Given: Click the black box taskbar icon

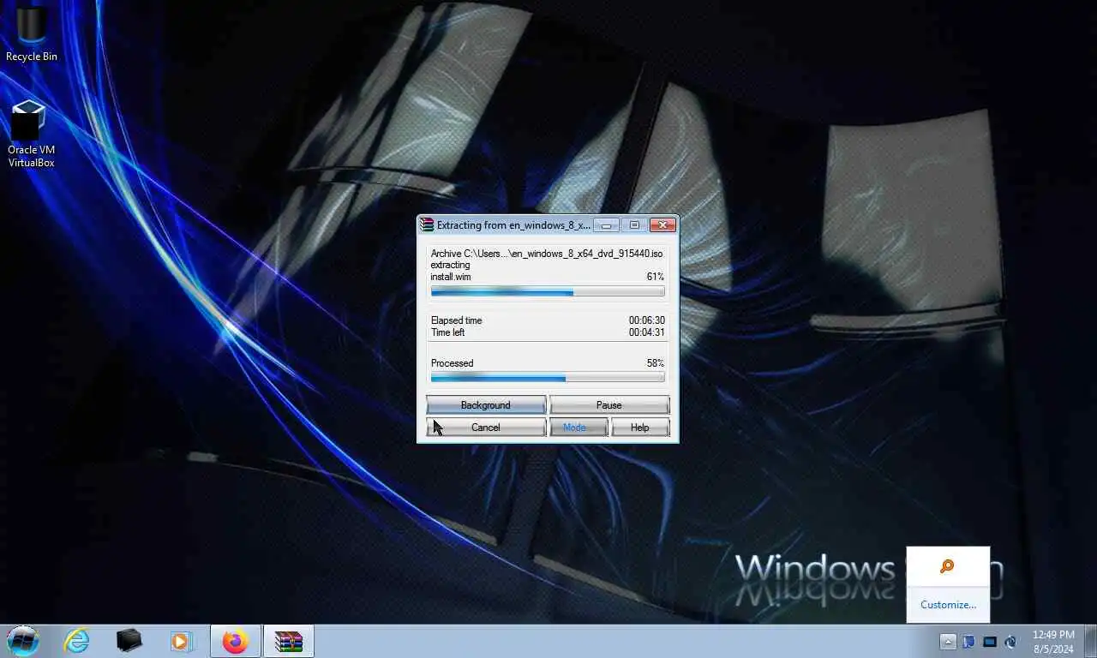Looking at the screenshot, I should pos(129,641).
